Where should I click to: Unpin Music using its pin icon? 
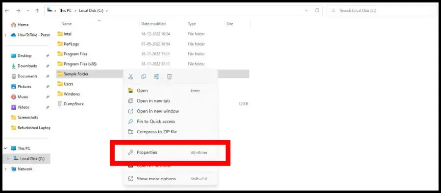click(x=48, y=97)
